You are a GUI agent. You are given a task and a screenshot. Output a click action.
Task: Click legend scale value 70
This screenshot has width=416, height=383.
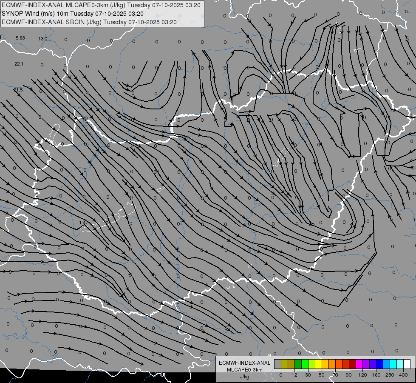click(335, 375)
